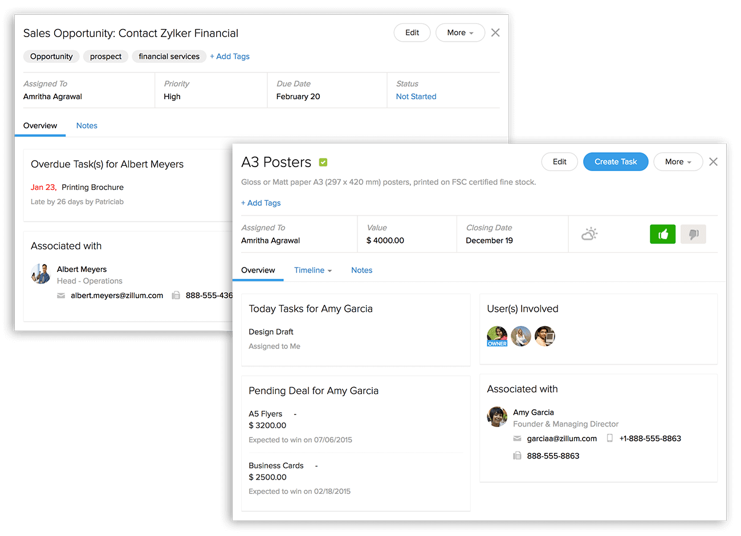Click the mobile phone icon beside +1-888-555-8863
741x536 pixels.
[x=609, y=438]
